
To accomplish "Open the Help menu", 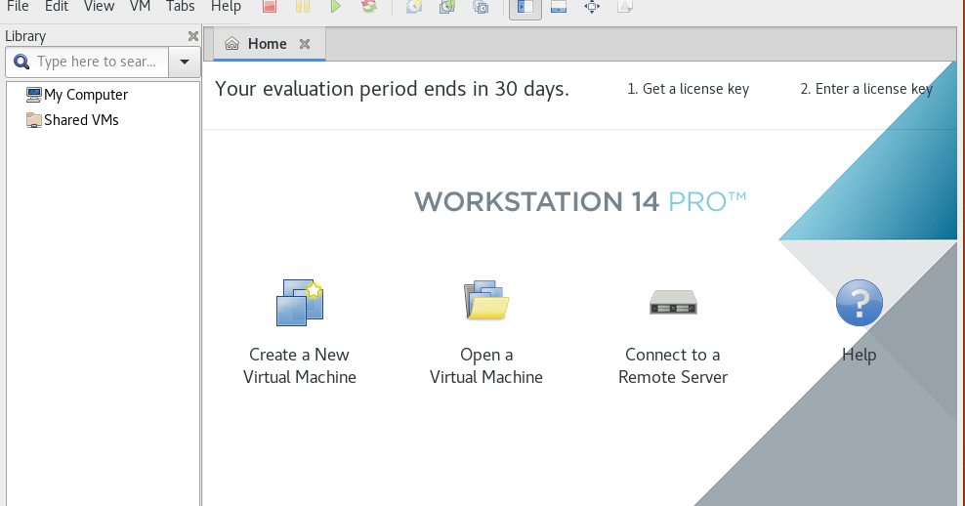I will [226, 7].
